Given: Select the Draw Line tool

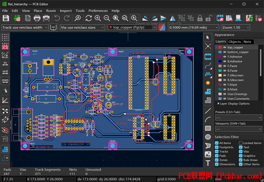Looking at the screenshot, I should [x=208, y=111].
